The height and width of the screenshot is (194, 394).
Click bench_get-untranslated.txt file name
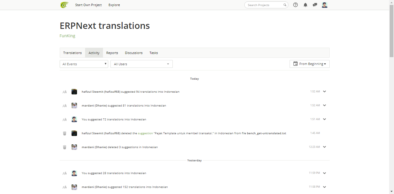pyautogui.click(x=267, y=133)
